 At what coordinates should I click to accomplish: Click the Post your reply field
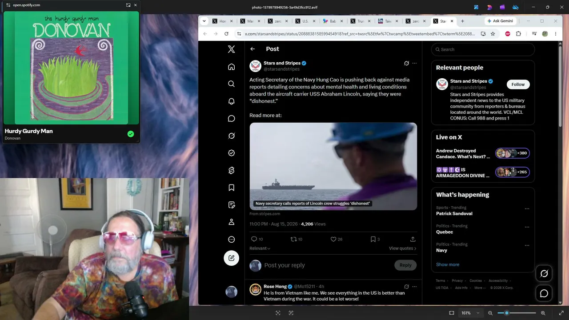[x=327, y=265]
